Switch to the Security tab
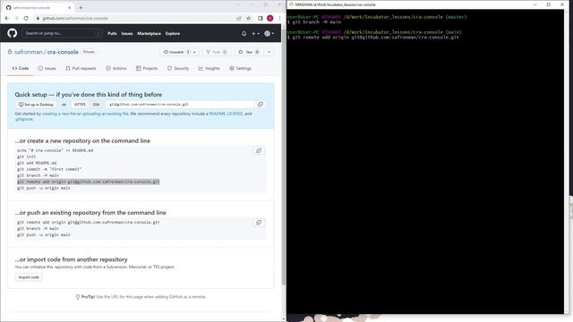This screenshot has width=573, height=322. tap(178, 68)
